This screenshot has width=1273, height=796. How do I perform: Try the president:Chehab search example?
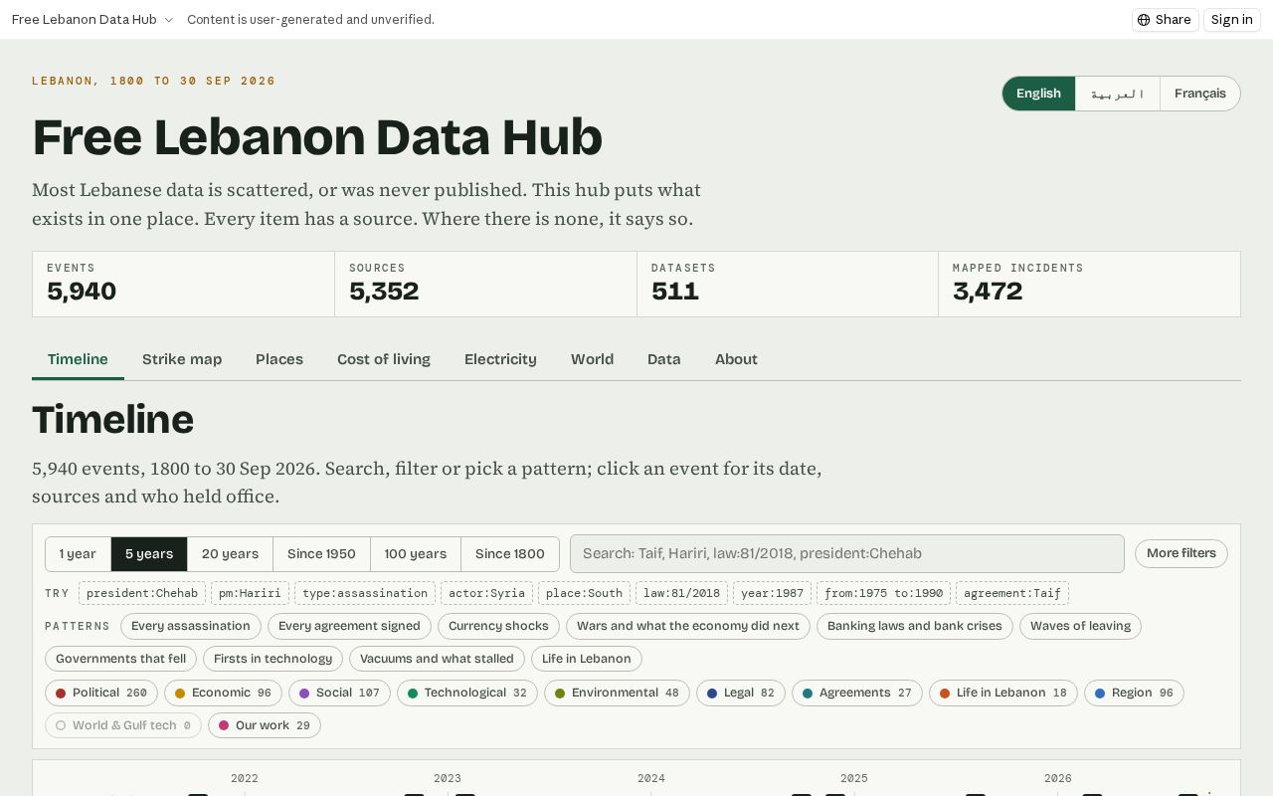(x=142, y=593)
